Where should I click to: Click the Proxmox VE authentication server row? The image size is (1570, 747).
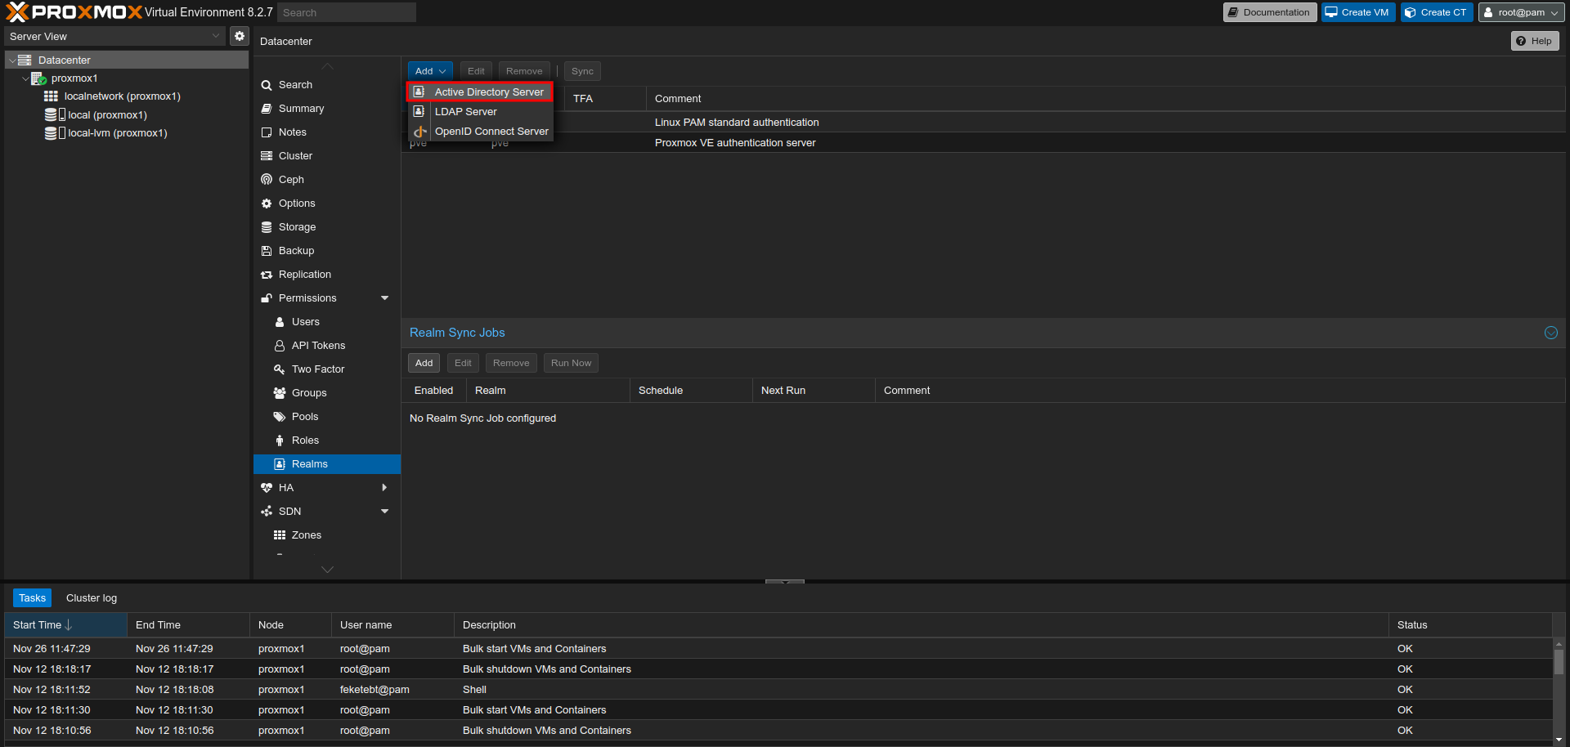984,143
